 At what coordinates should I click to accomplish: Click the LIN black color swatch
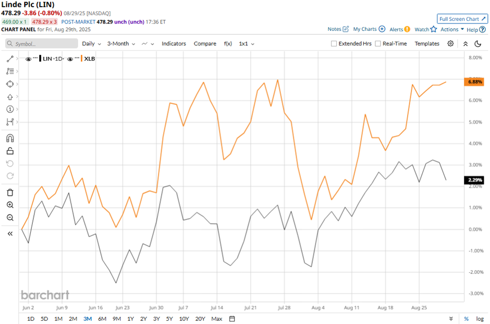pyautogui.click(x=40, y=58)
